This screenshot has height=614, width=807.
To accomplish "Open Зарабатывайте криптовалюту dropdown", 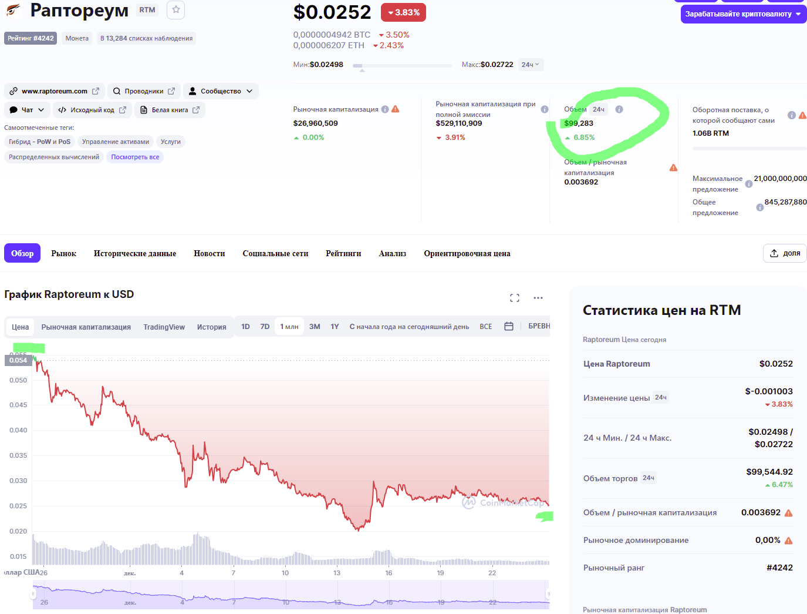I will coord(743,14).
